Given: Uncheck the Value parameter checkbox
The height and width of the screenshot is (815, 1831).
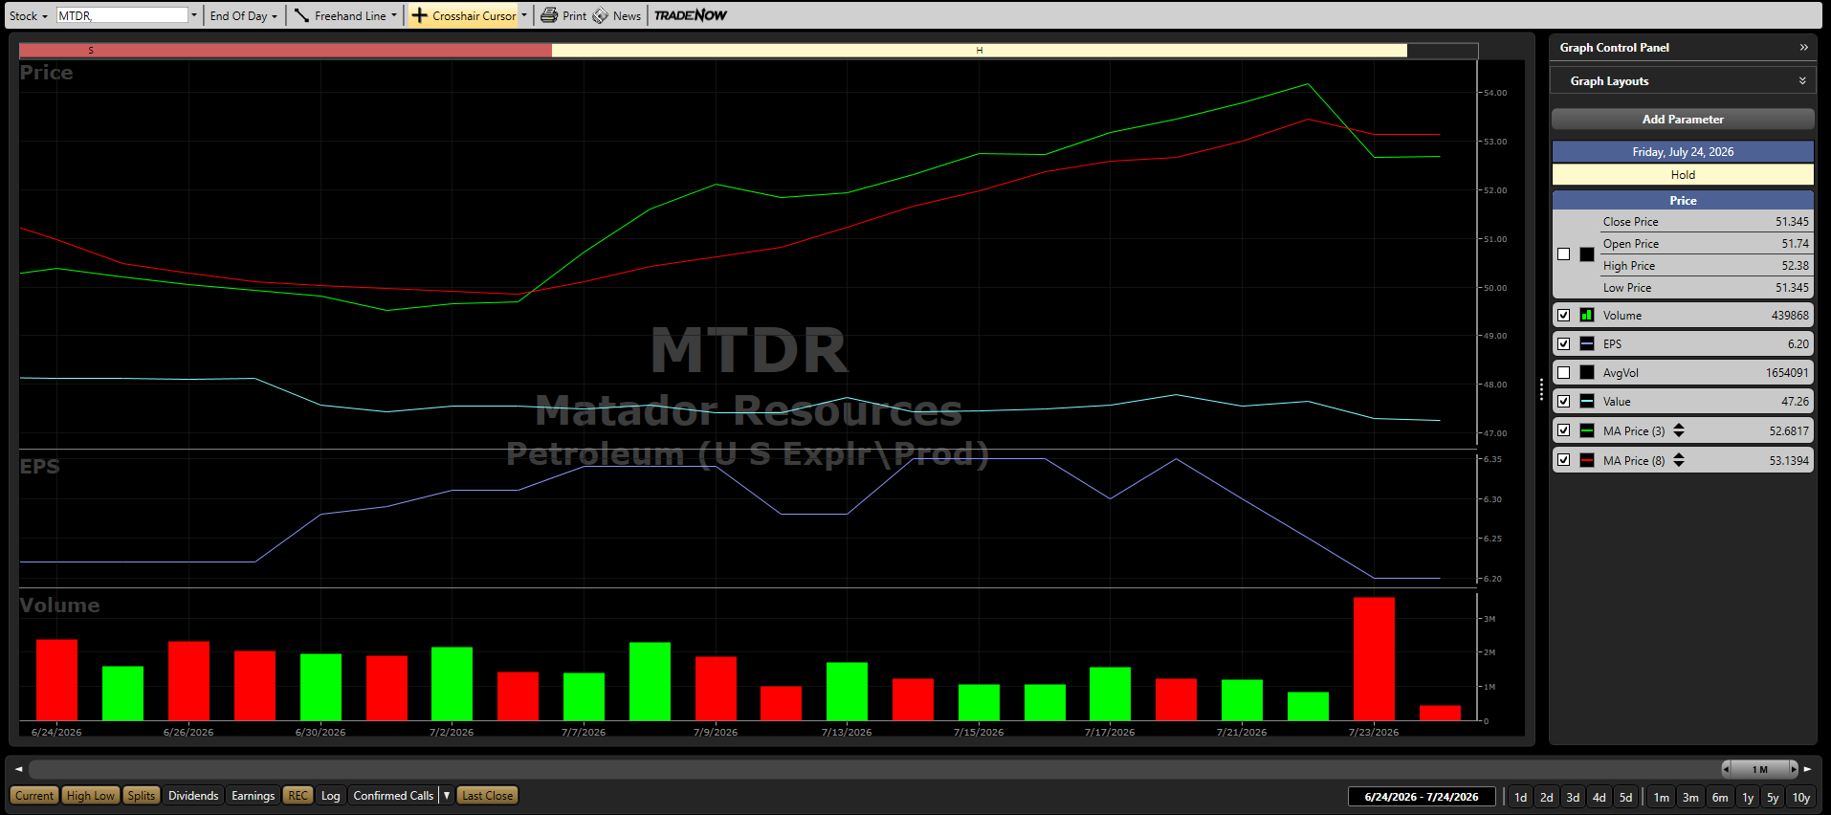Looking at the screenshot, I should tap(1563, 401).
